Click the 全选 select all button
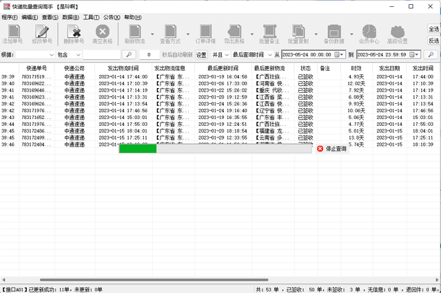The height and width of the screenshot is (293, 441). point(433,29)
